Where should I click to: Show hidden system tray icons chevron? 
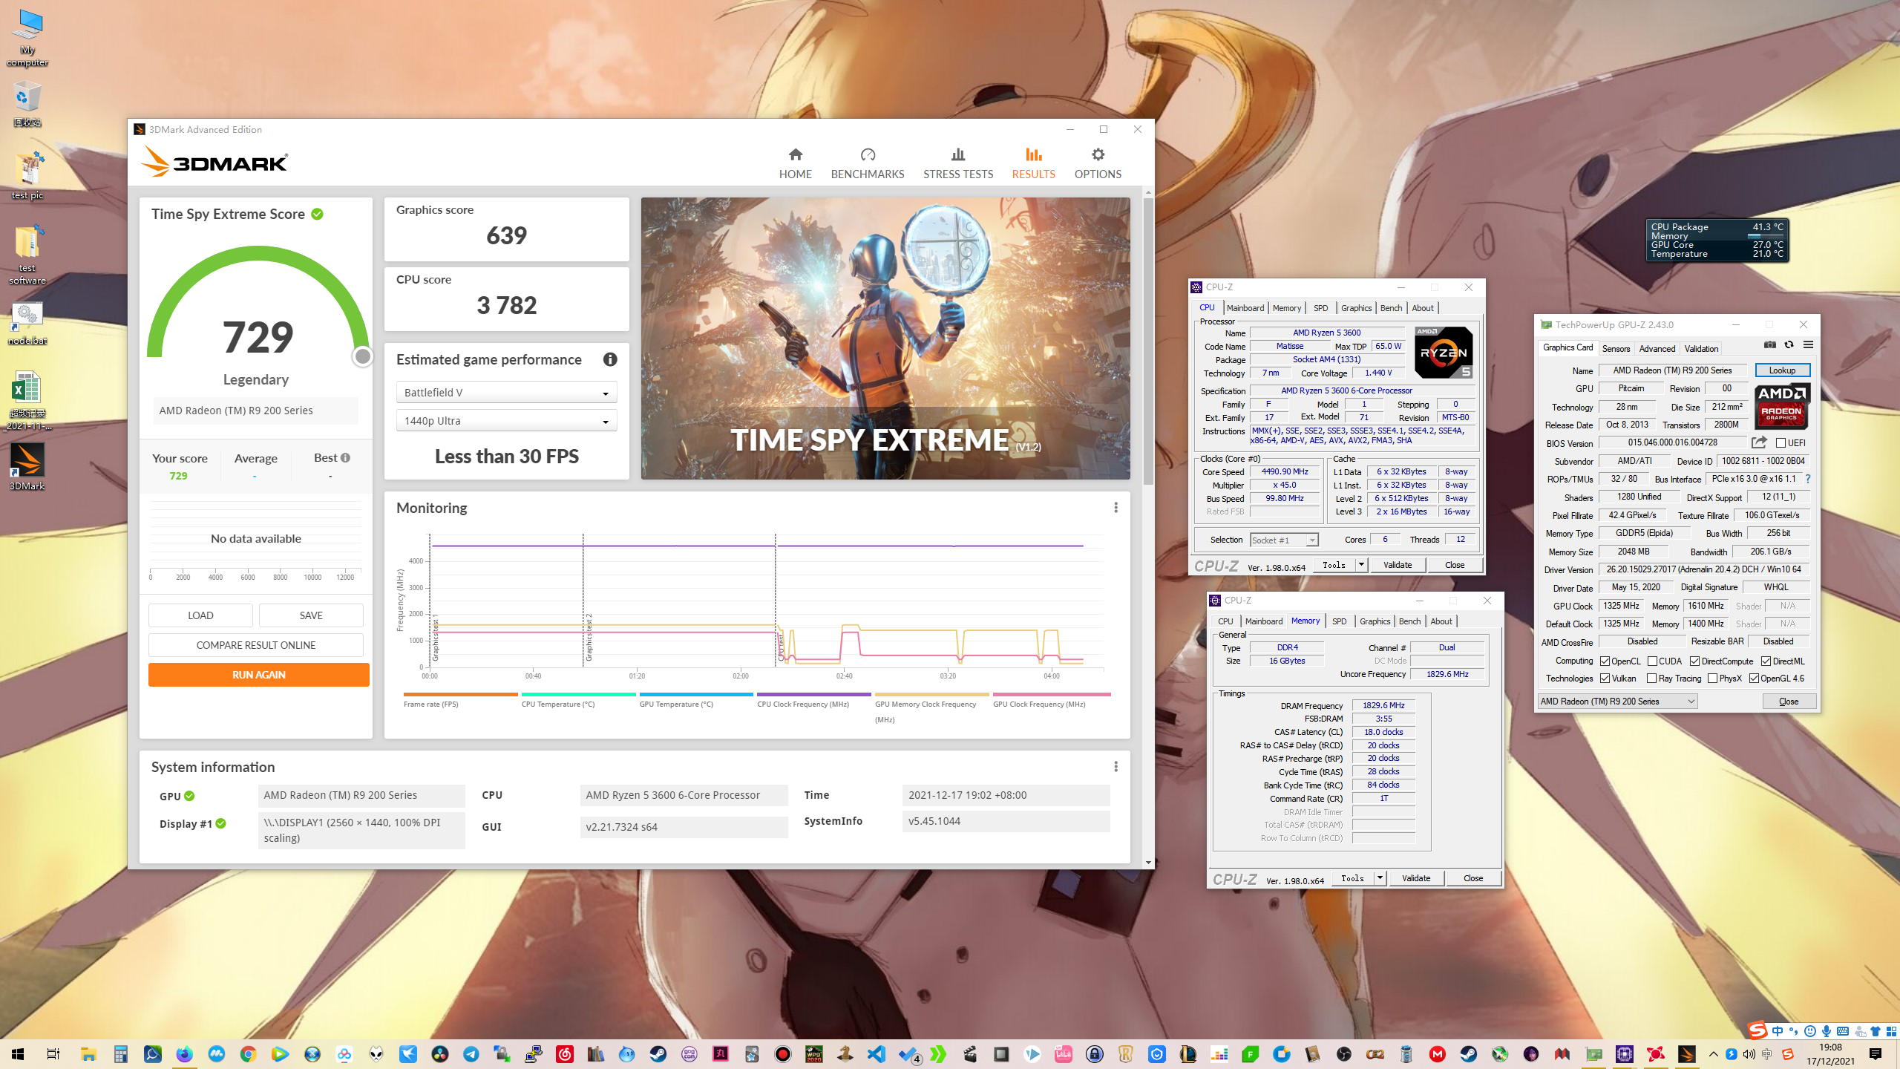(1713, 1053)
